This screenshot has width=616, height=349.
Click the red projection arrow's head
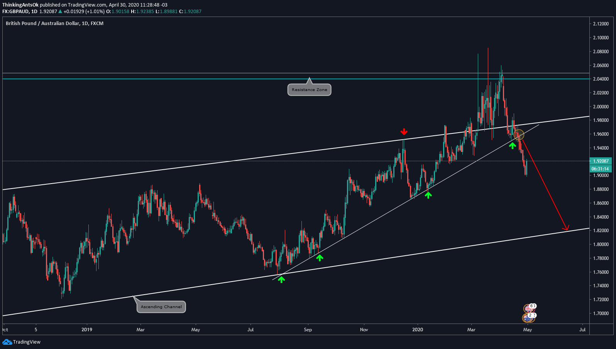567,228
